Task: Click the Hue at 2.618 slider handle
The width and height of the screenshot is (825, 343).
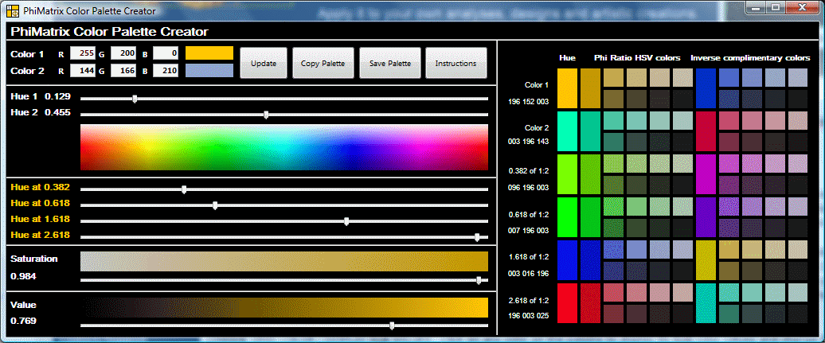Action: (x=477, y=236)
